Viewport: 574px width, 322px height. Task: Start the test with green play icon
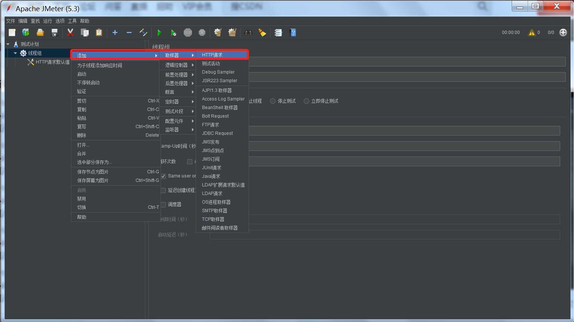[159, 33]
